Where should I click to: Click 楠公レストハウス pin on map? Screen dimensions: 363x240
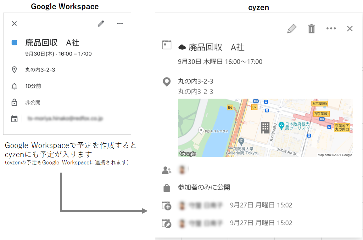[201, 131]
